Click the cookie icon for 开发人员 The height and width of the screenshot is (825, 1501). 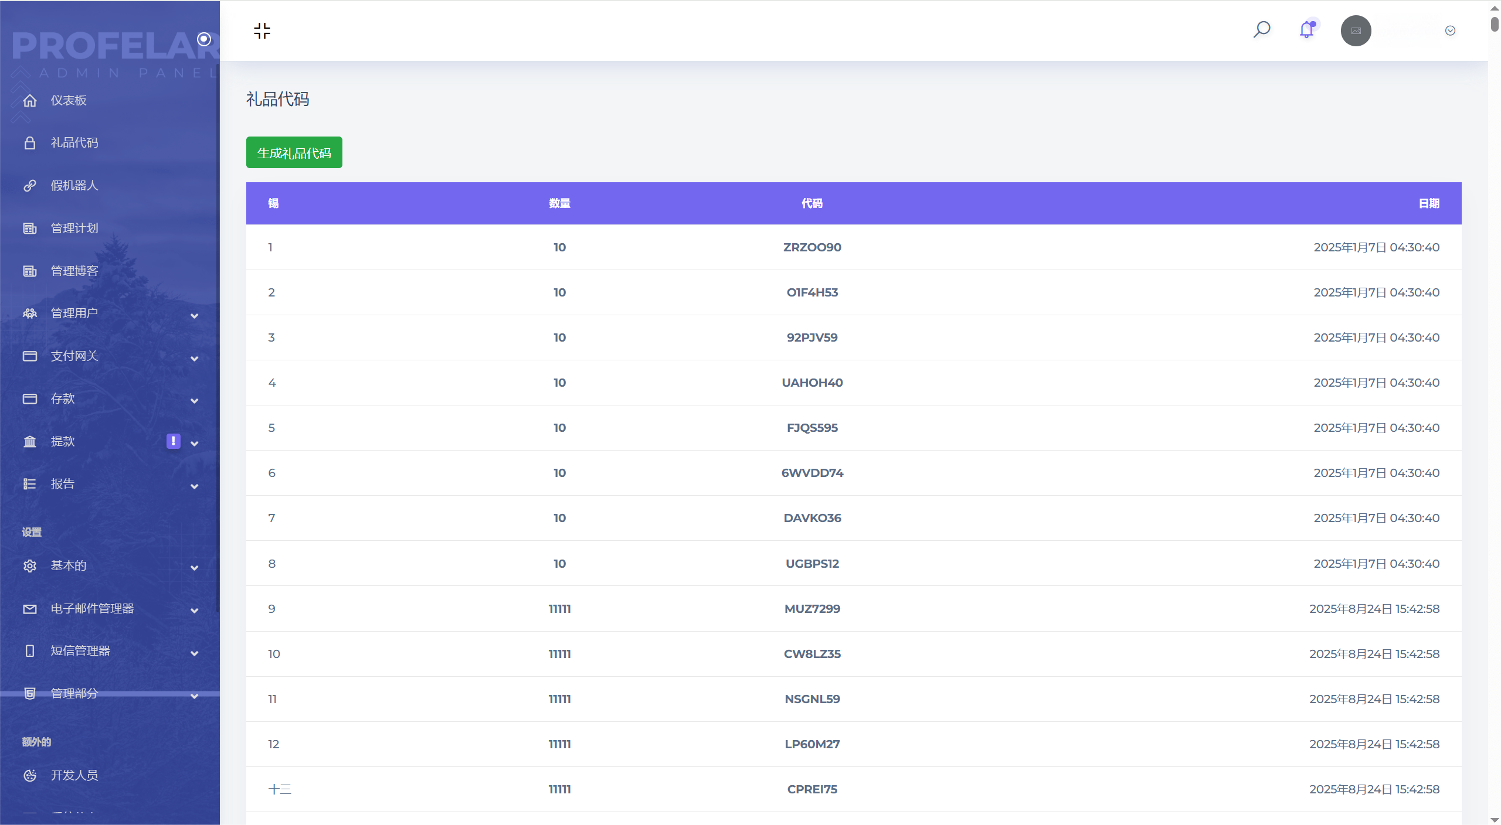coord(30,775)
